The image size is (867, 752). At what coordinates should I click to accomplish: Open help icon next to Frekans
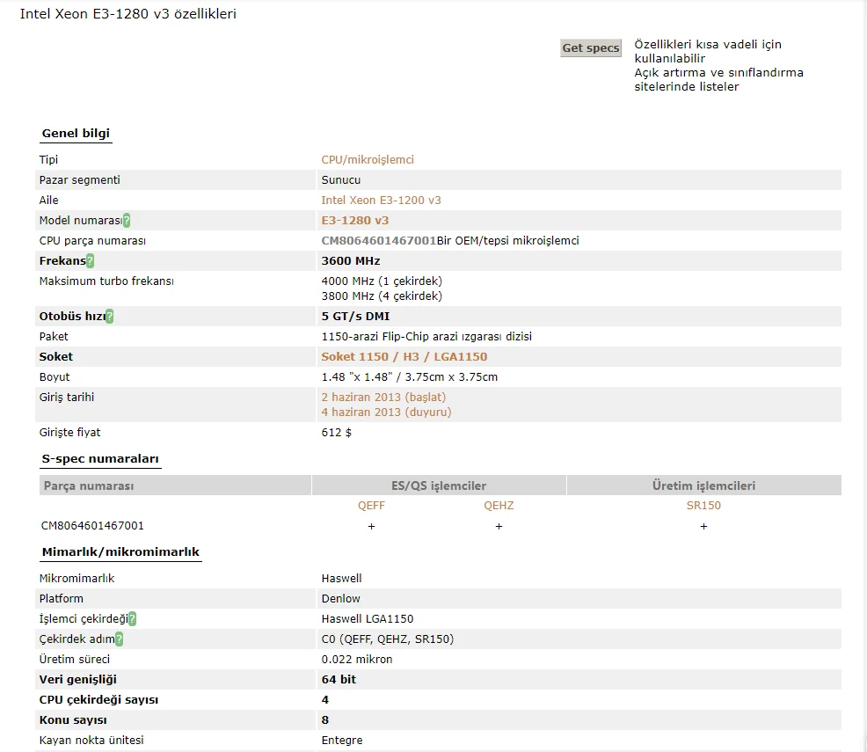tap(90, 261)
